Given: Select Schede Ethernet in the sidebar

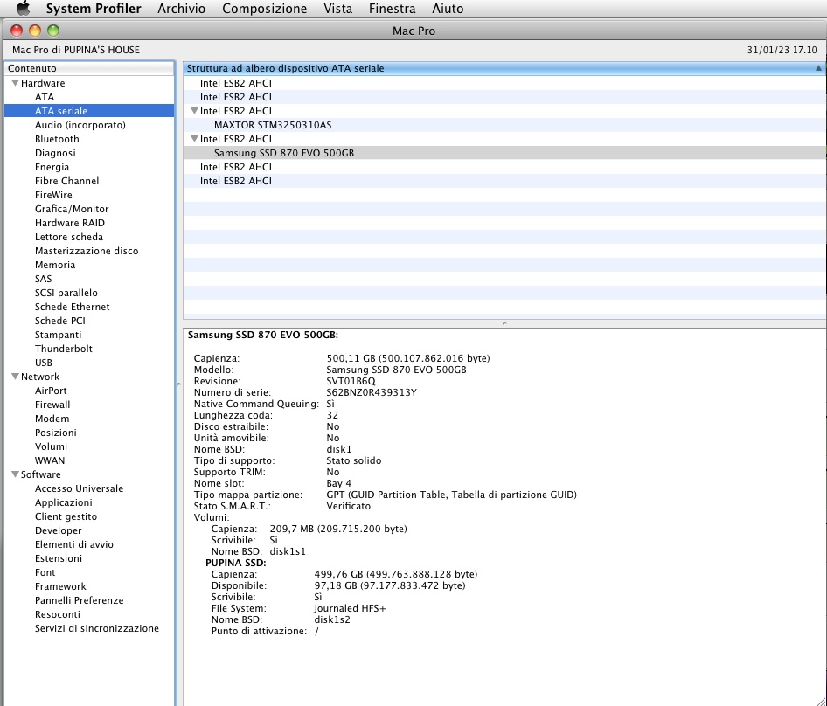Looking at the screenshot, I should [x=73, y=307].
